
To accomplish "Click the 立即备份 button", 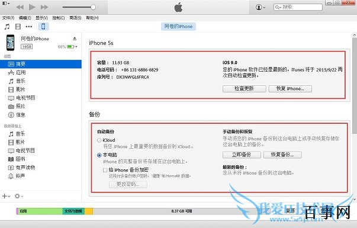I will pyautogui.click(x=242, y=155).
